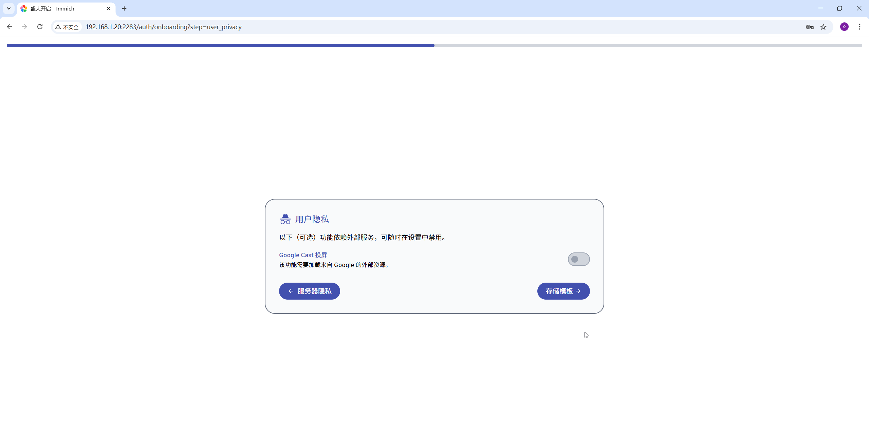Restore down the browser window
This screenshot has height=436, width=869.
(839, 8)
